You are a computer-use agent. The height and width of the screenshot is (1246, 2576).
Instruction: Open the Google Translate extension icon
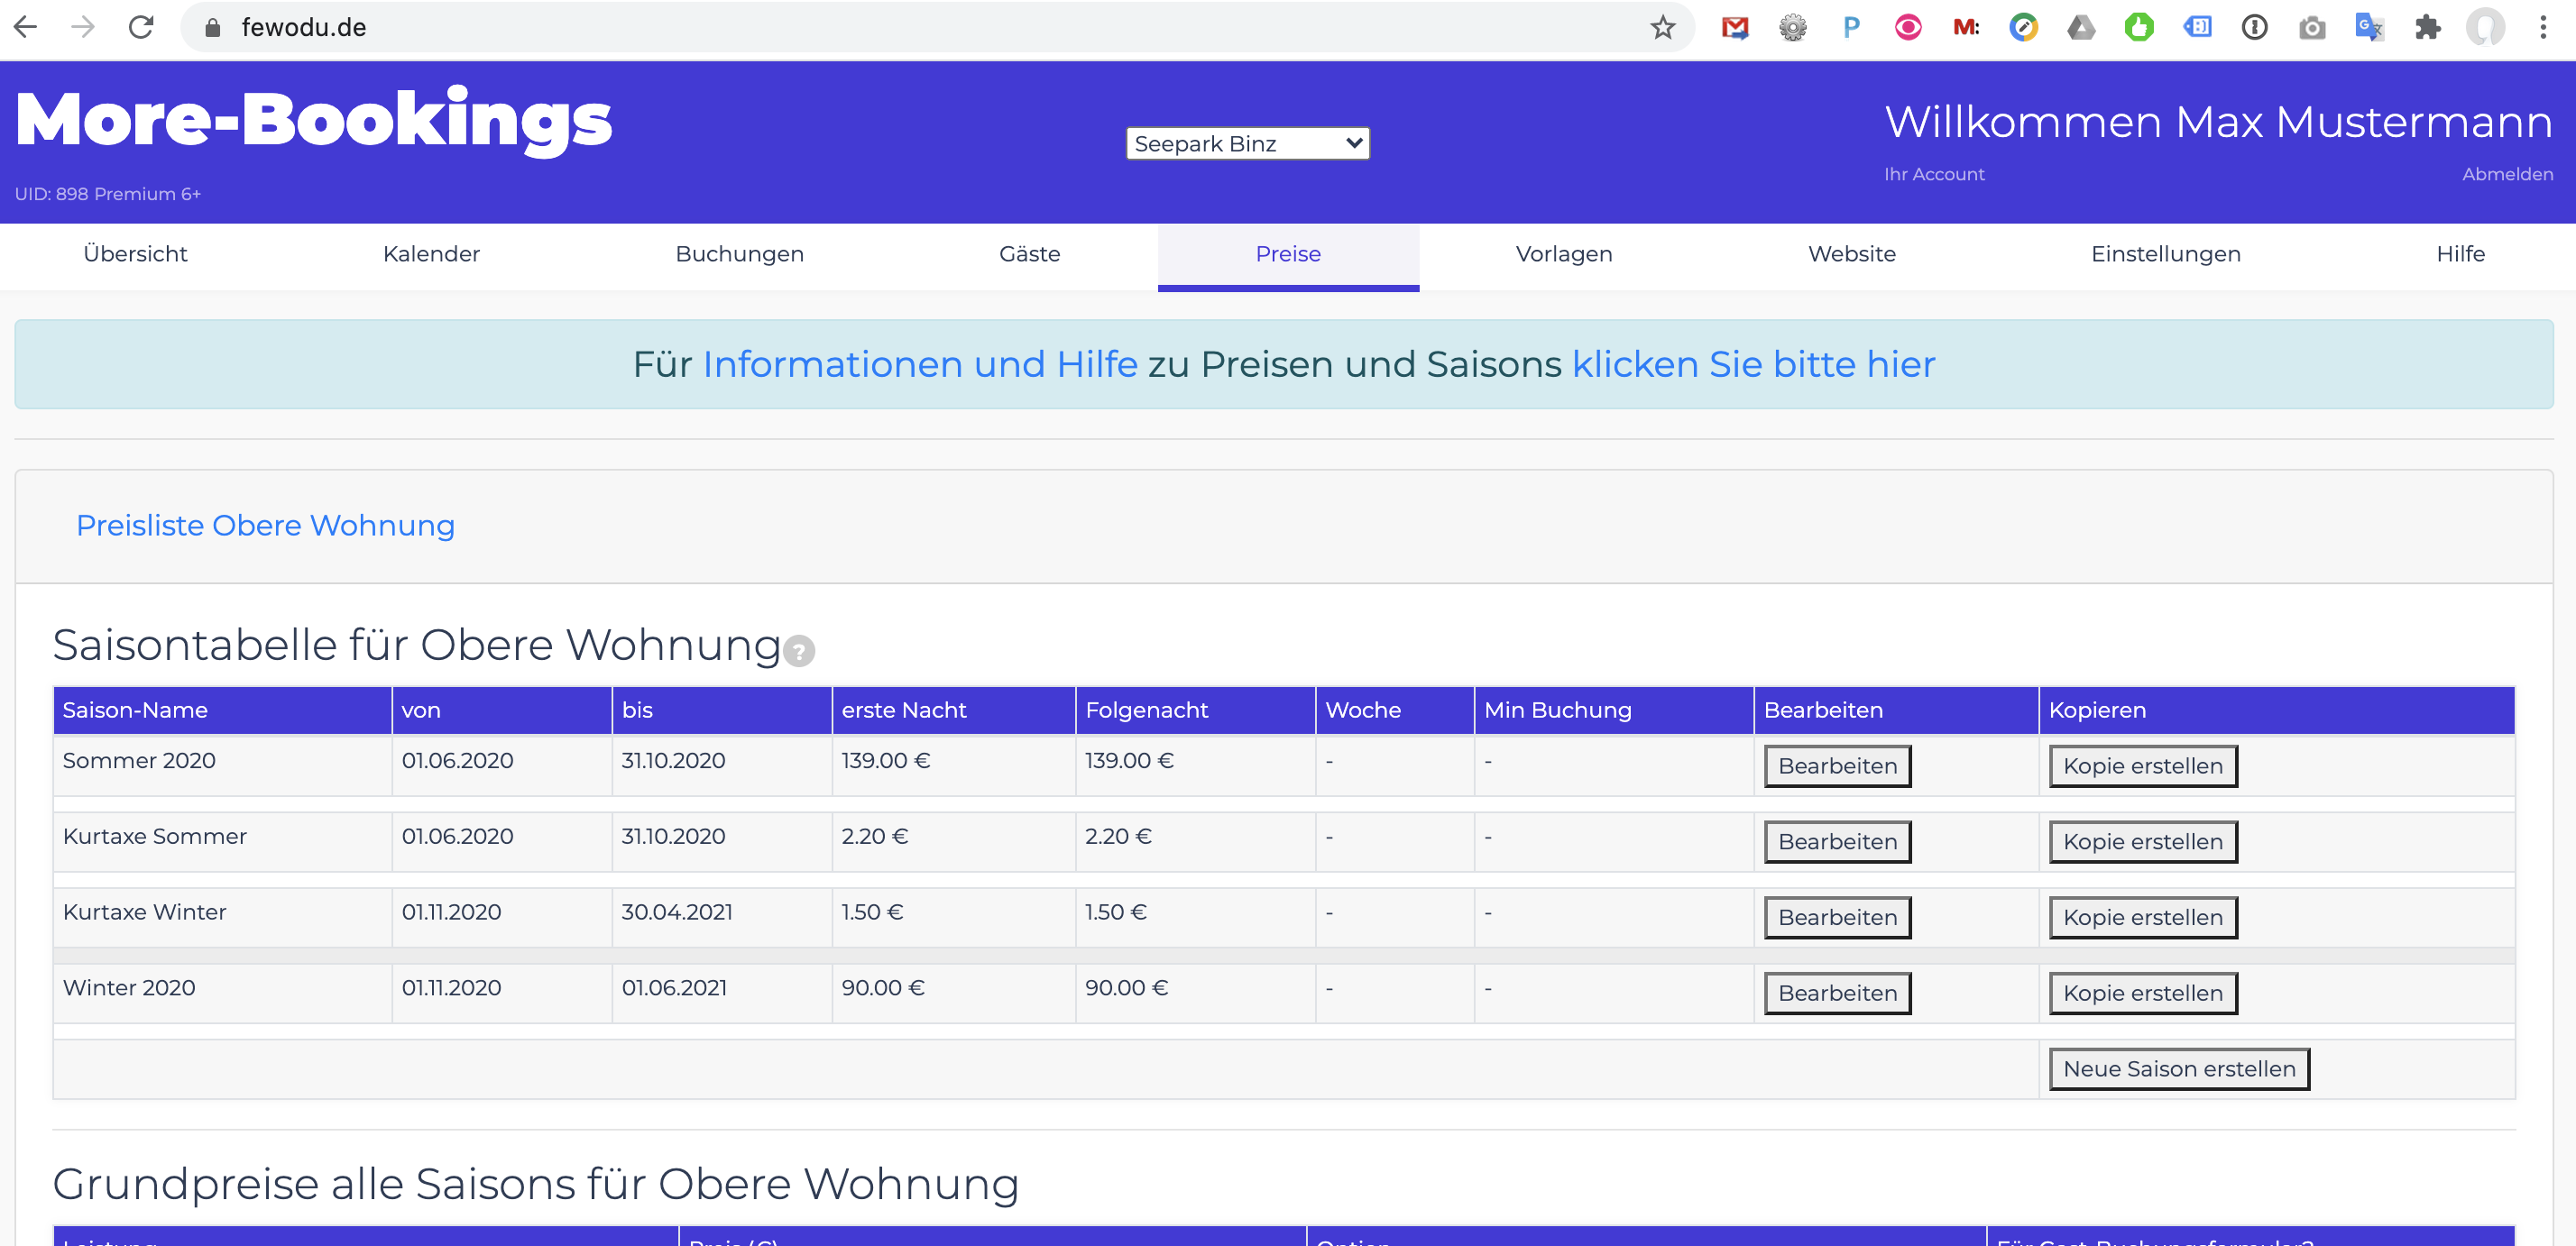pos(2370,27)
